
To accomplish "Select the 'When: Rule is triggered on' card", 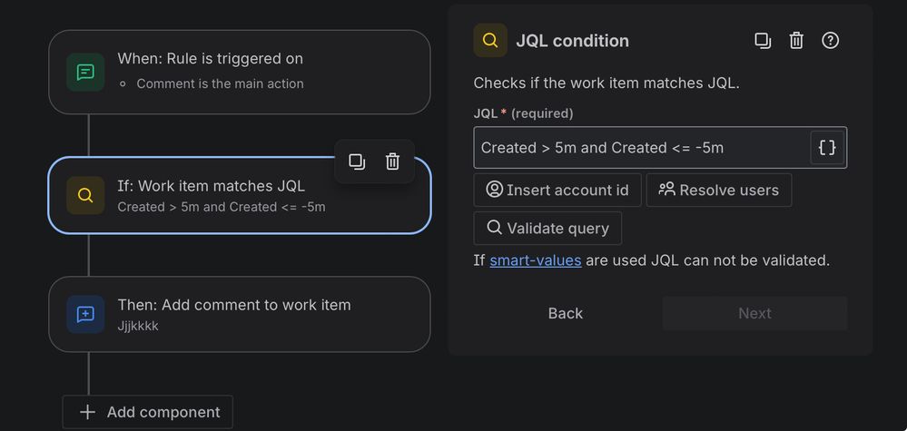I will [x=240, y=73].
